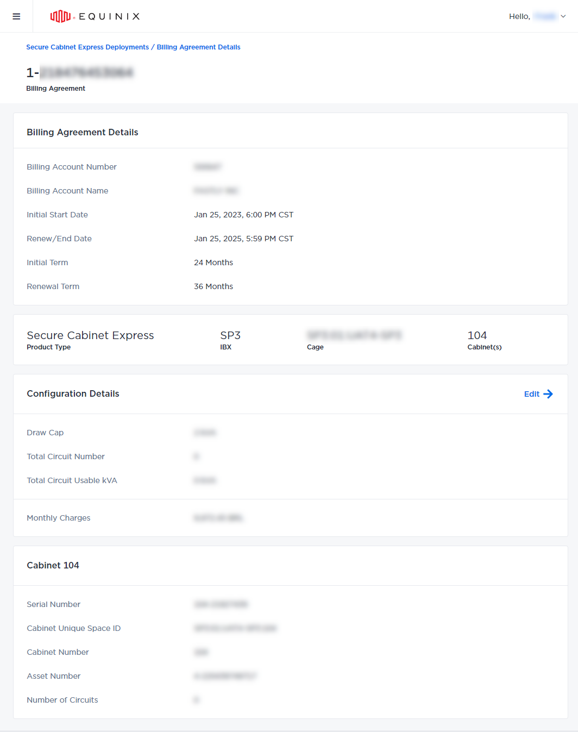The image size is (578, 732).
Task: Click the Cabinet Number label
Action: coord(58,652)
